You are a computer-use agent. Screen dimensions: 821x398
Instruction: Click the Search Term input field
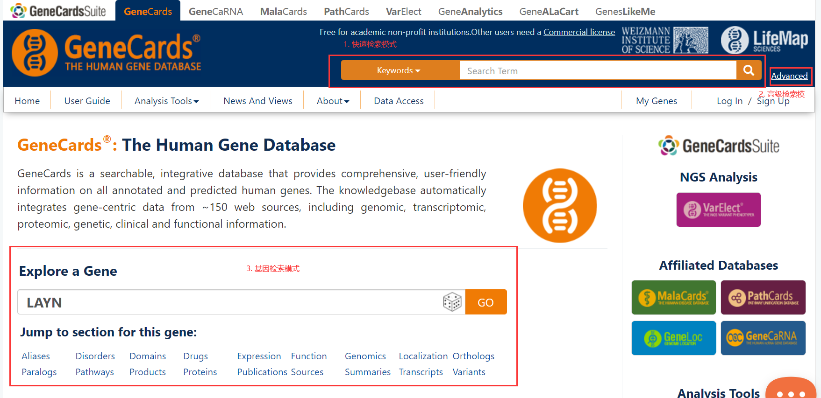click(597, 71)
